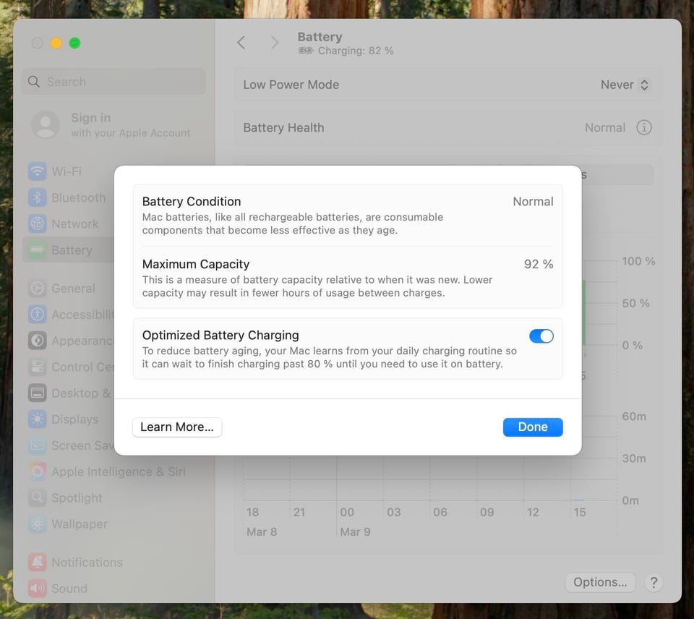Click the help question mark button
The image size is (694, 619).
[x=654, y=582]
